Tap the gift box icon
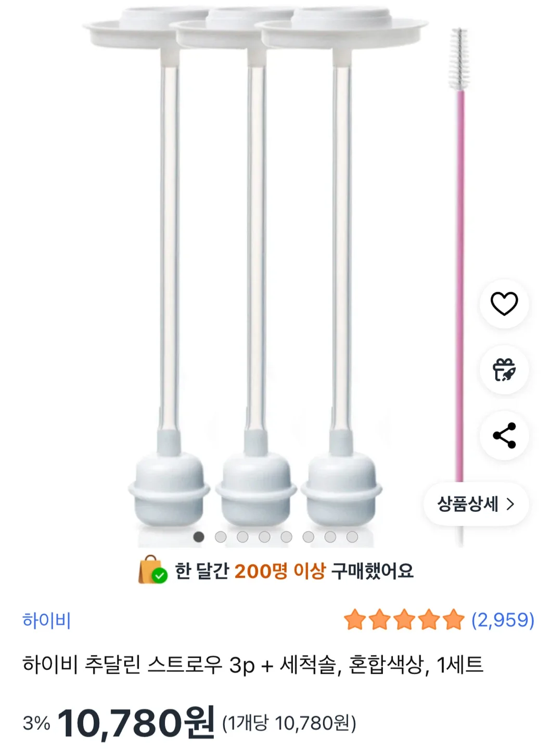551x749 pixels. tap(504, 370)
